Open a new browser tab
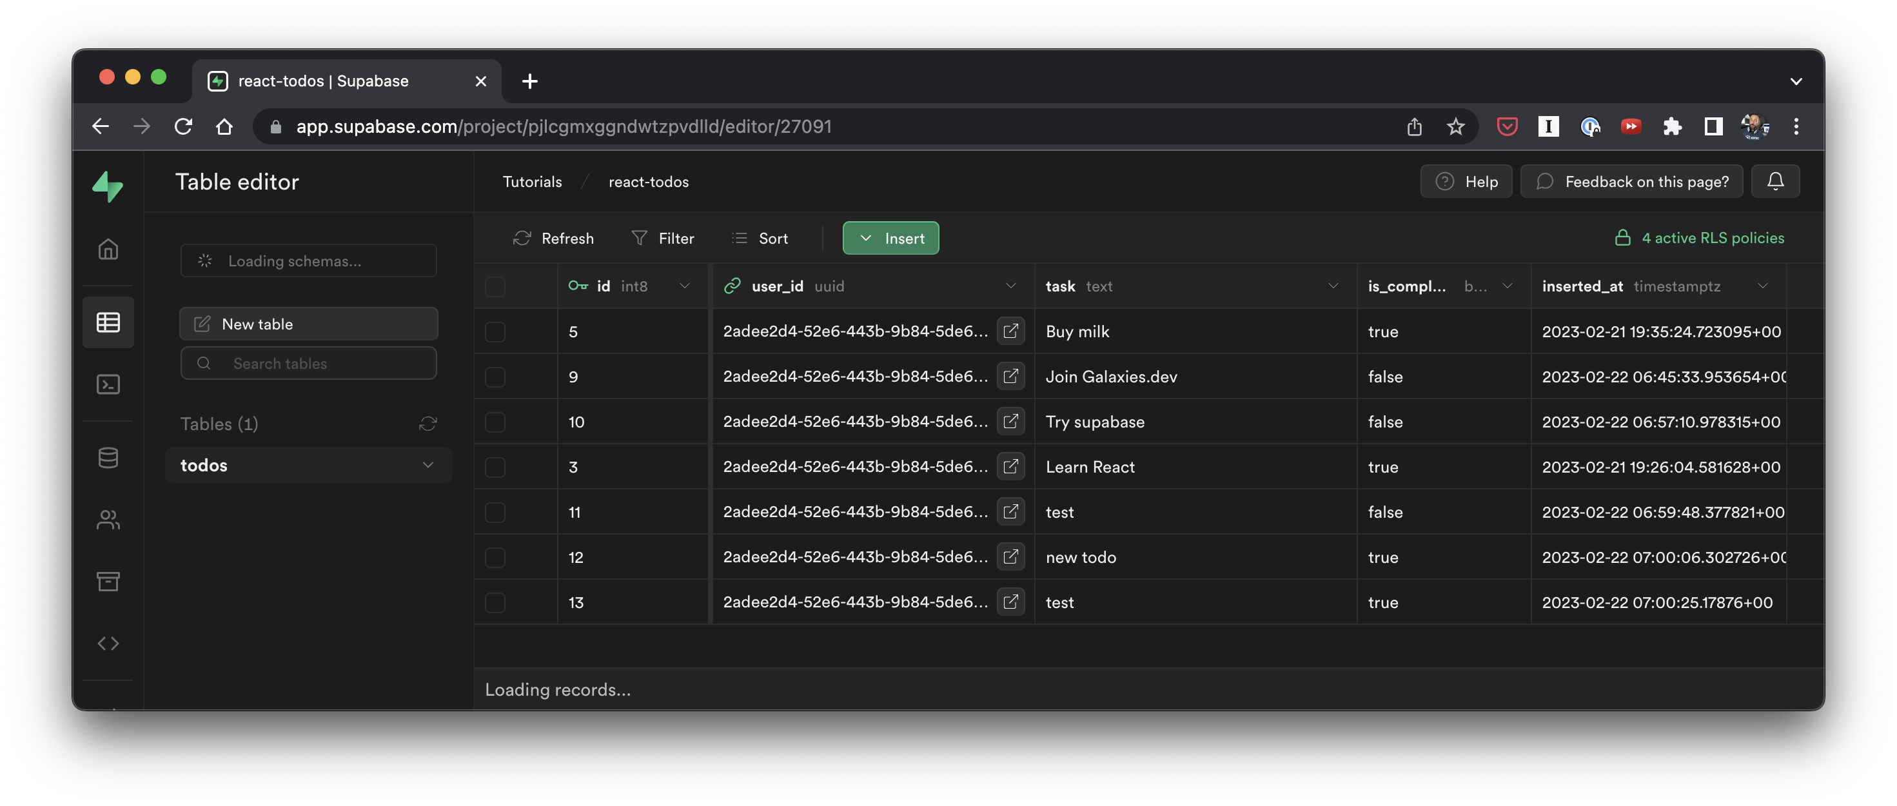The width and height of the screenshot is (1897, 806). [529, 81]
